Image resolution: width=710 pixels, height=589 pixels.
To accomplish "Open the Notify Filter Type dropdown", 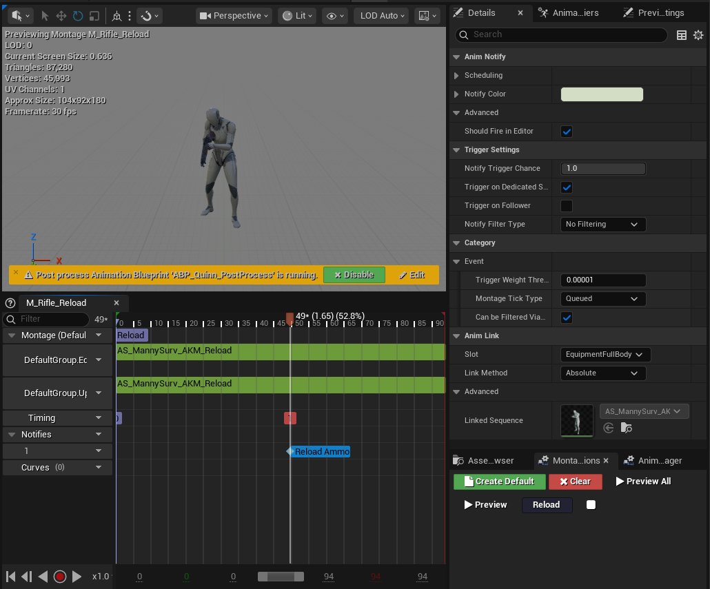I will [602, 225].
